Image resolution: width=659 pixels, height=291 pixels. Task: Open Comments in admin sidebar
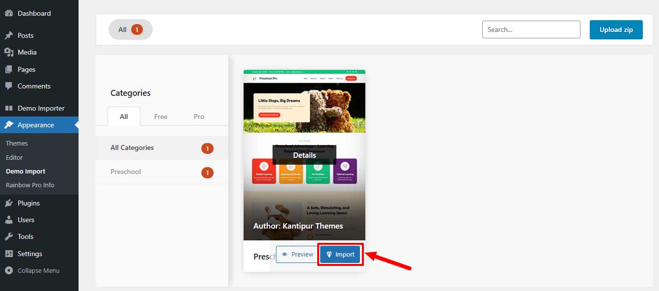[39, 86]
